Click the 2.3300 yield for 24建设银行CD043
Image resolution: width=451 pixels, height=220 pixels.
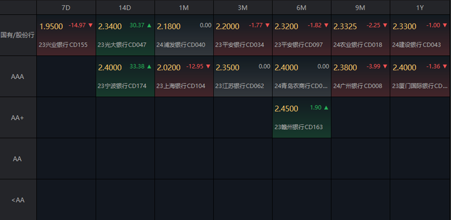[404, 27]
